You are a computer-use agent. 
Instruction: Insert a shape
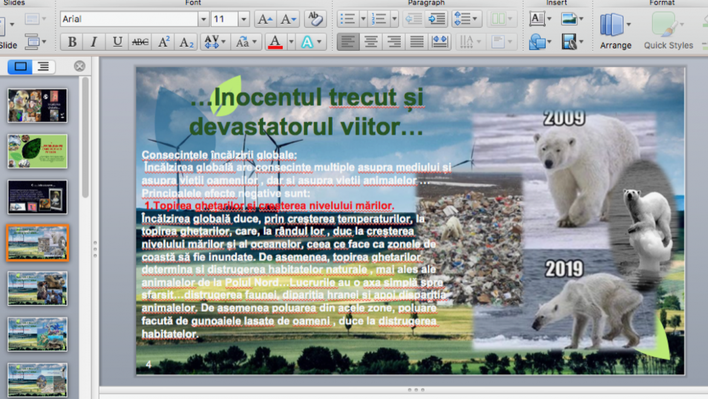coord(537,41)
